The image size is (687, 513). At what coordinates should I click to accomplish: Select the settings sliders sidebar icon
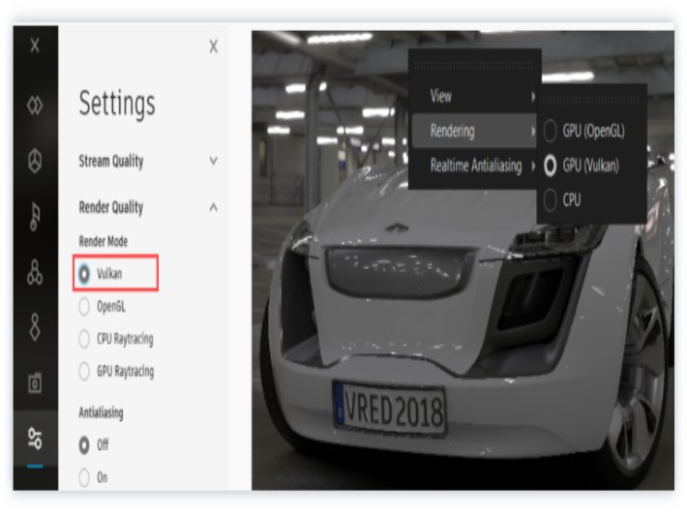(x=35, y=438)
